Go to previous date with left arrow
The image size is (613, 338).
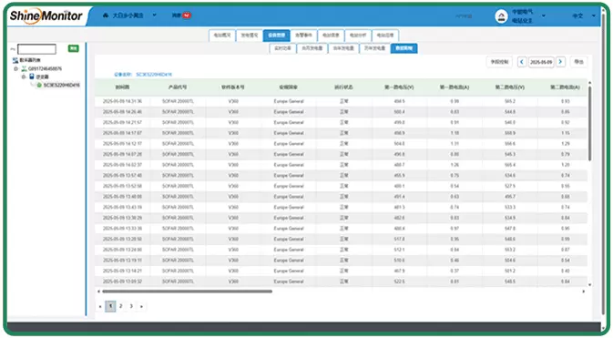tap(522, 62)
